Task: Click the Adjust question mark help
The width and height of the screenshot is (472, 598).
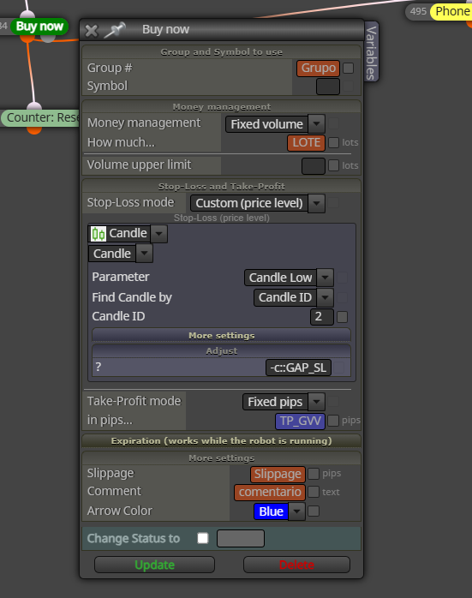Action: [99, 367]
